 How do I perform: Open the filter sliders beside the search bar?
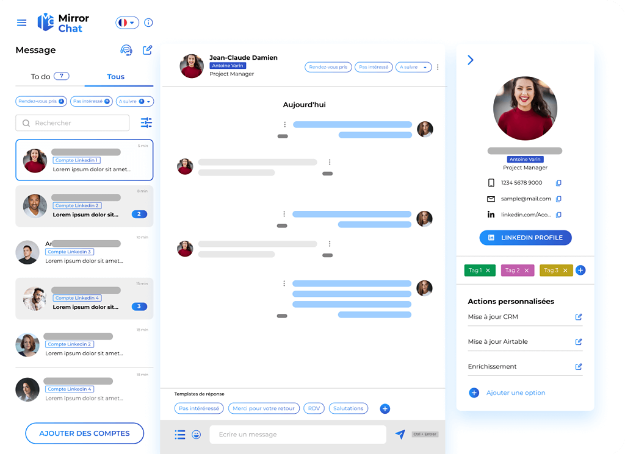tap(146, 122)
